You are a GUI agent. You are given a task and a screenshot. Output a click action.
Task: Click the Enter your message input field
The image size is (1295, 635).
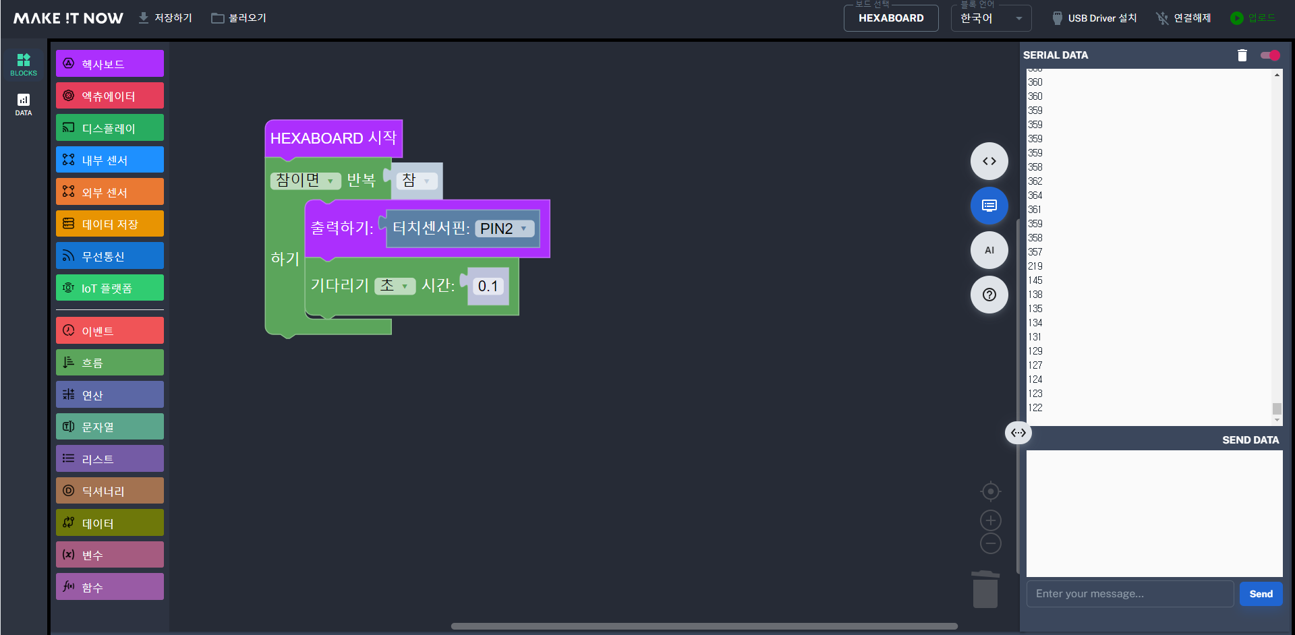point(1130,594)
